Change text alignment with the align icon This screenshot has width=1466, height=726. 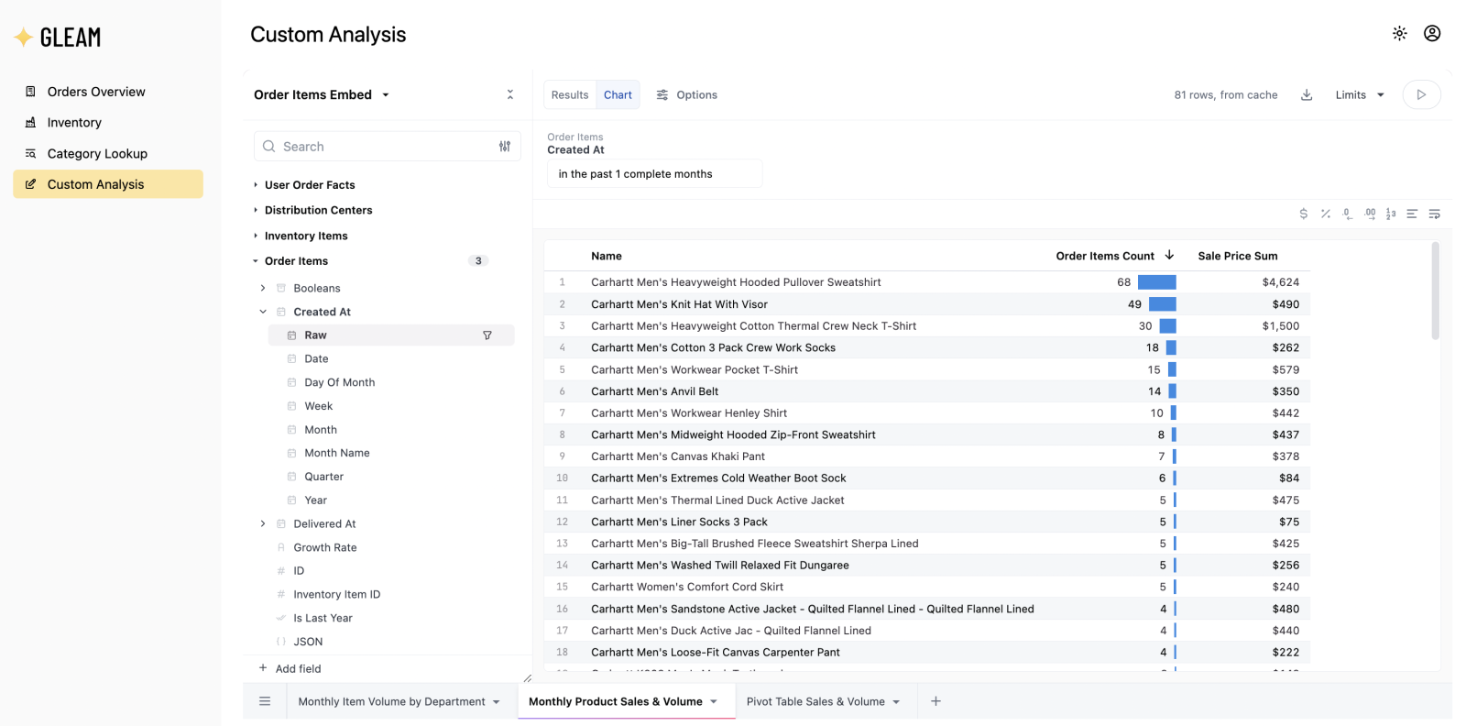1412,214
